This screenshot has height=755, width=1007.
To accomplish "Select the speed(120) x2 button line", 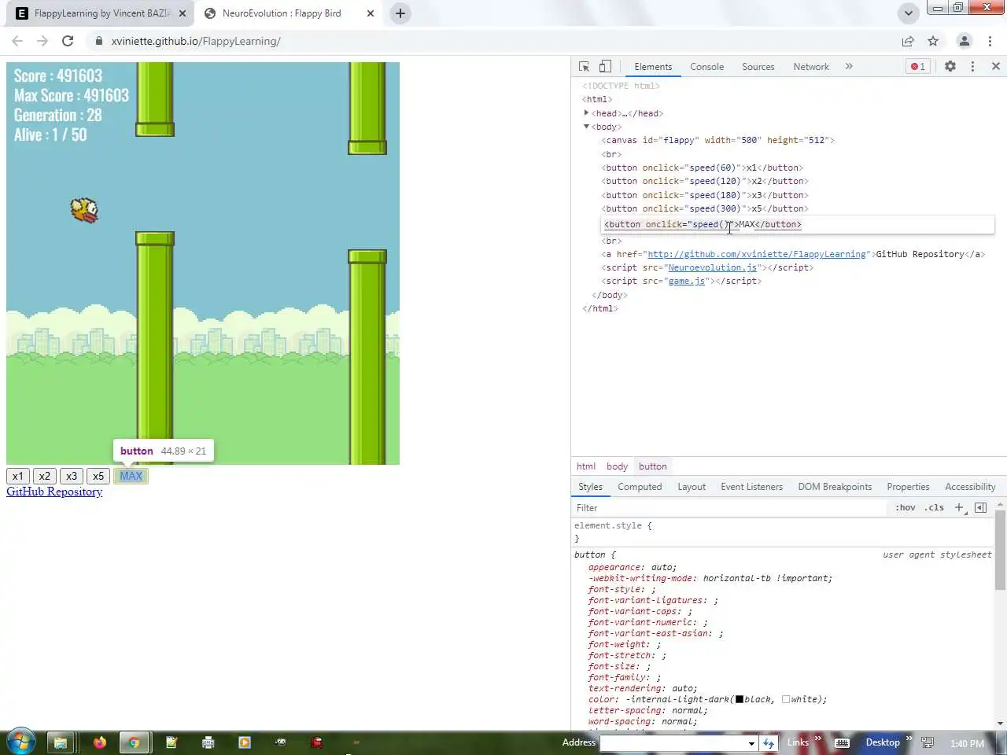I will coord(705,181).
